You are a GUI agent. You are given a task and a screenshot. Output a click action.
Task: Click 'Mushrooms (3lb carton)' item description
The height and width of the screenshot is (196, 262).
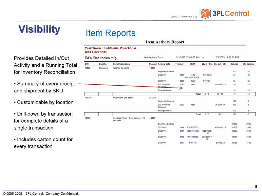[124, 98]
